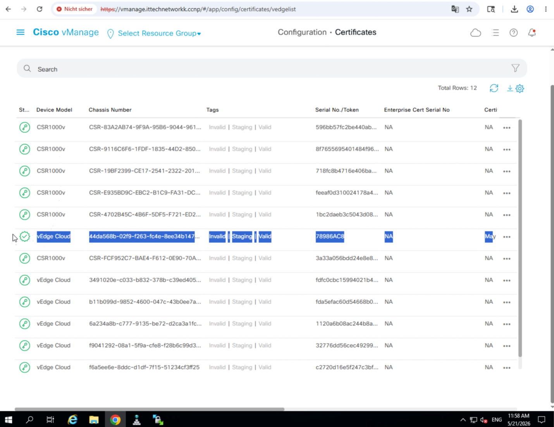Switch to Chrome in the taskbar

click(115, 420)
